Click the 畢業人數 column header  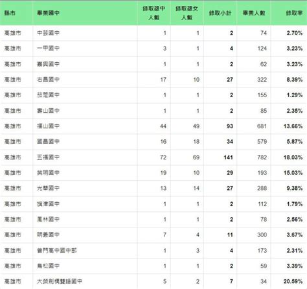pos(254,13)
